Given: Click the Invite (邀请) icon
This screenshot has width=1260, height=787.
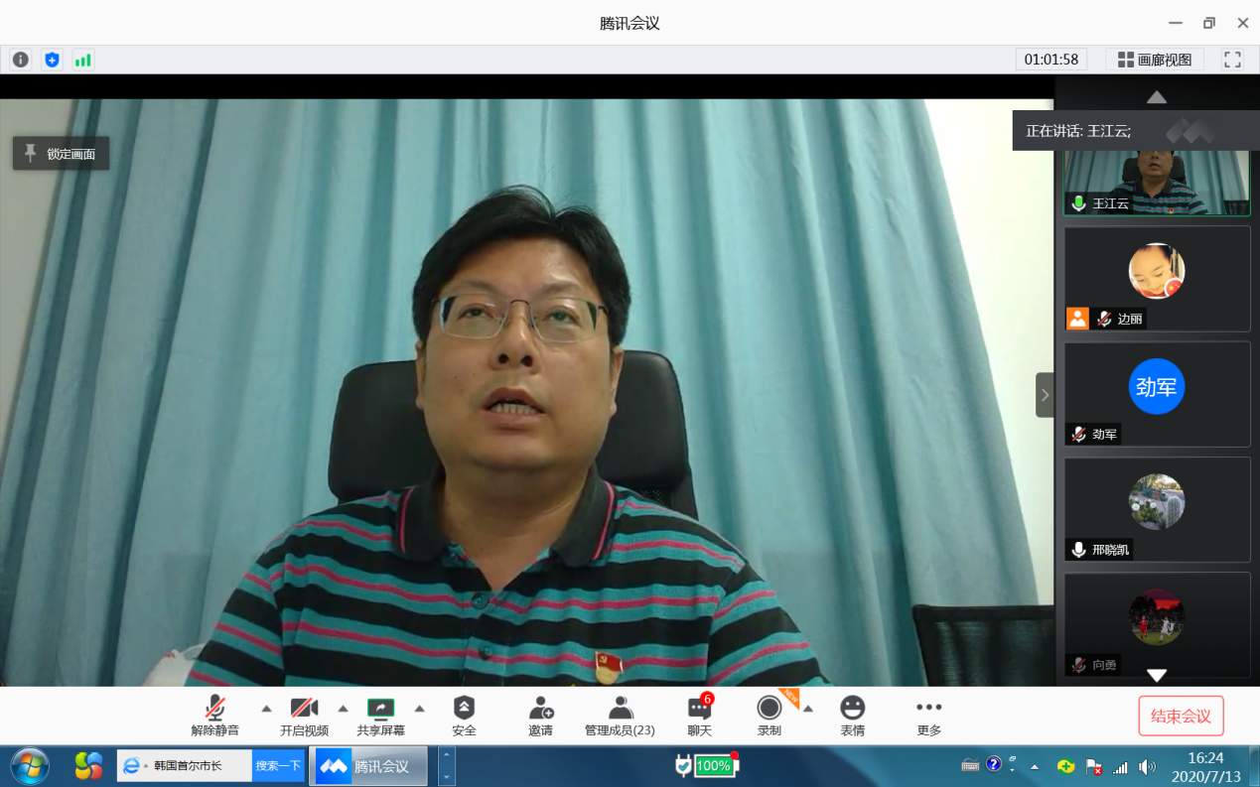Looking at the screenshot, I should coord(540,716).
